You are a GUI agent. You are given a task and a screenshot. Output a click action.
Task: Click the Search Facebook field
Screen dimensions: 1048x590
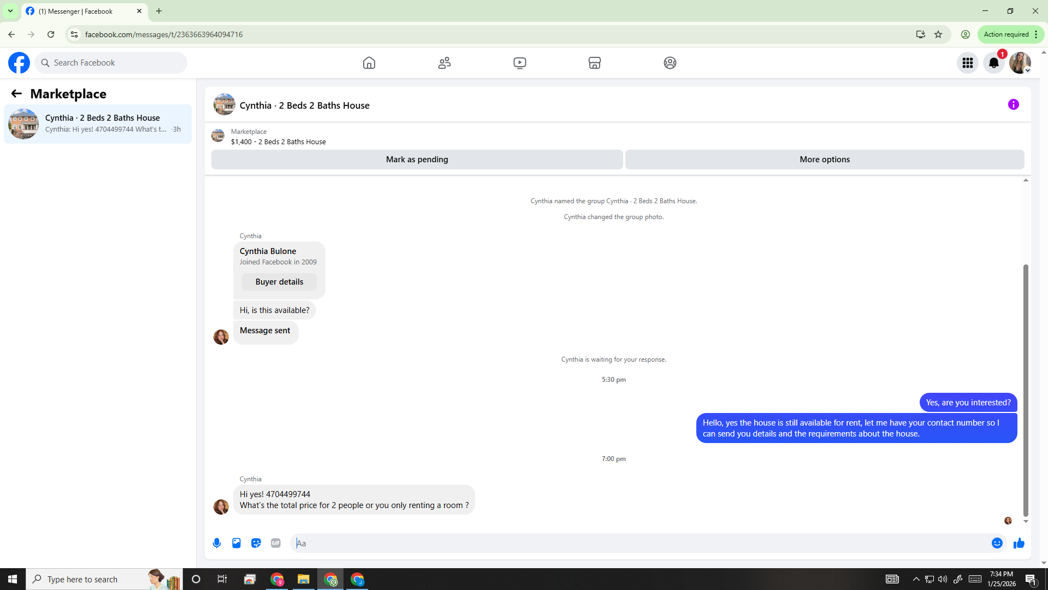pyautogui.click(x=111, y=63)
